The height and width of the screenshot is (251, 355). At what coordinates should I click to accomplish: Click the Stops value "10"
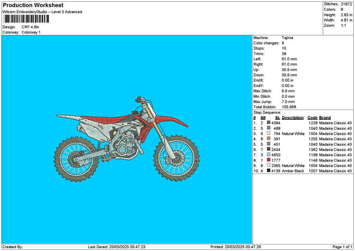click(284, 49)
